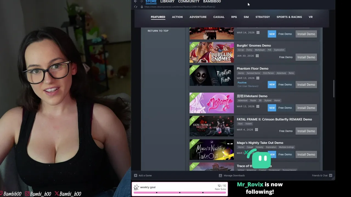Screen dimensions: 351x197
Task: Click Multiple Endings tag on Mago's Nightly
Action: click(286, 147)
